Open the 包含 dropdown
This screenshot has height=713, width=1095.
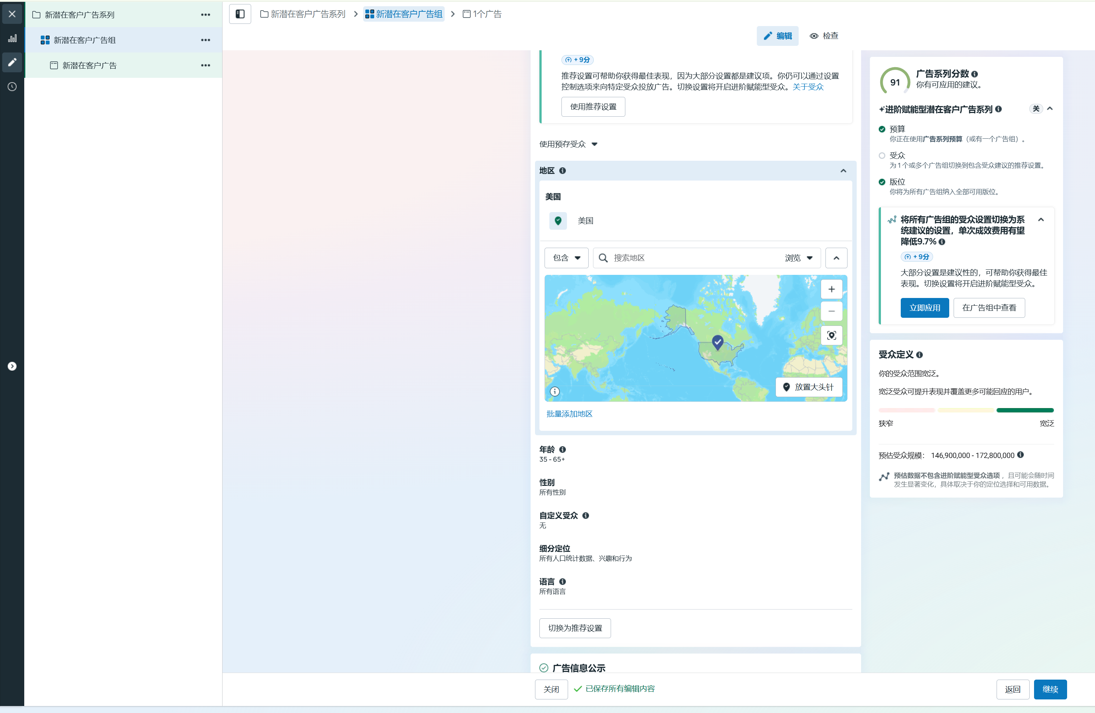pos(566,258)
